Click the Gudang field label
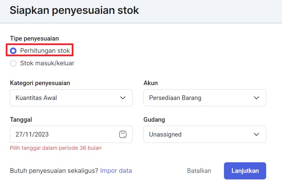The image size is (282, 188). (154, 120)
